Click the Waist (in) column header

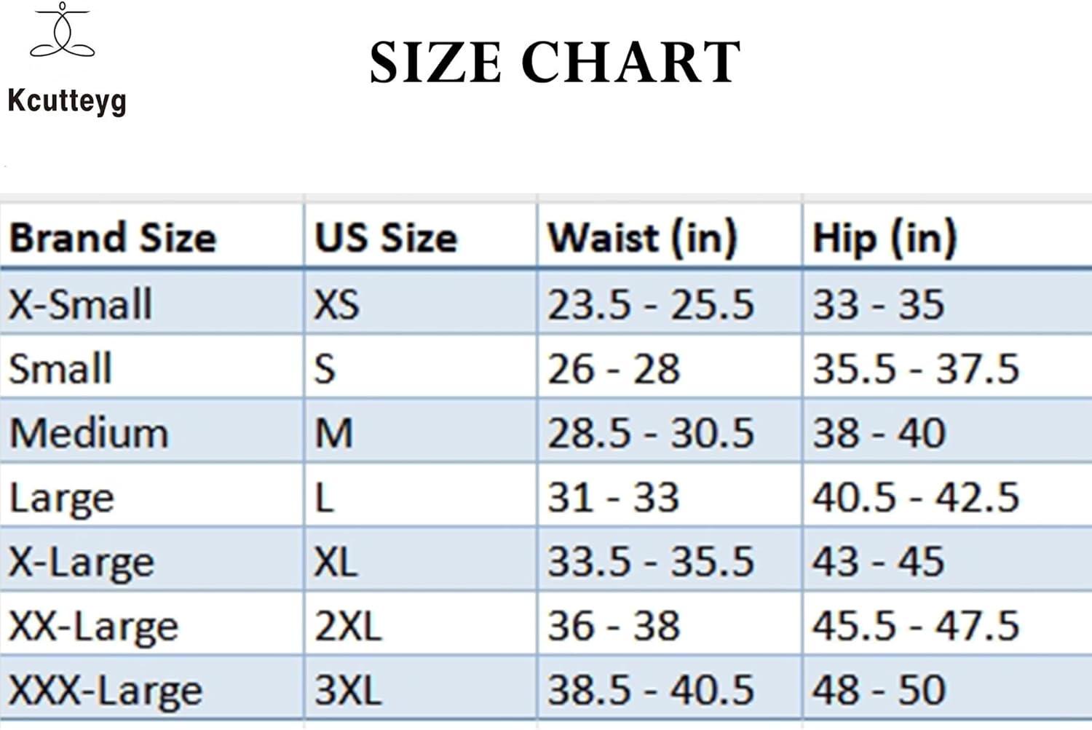click(642, 238)
